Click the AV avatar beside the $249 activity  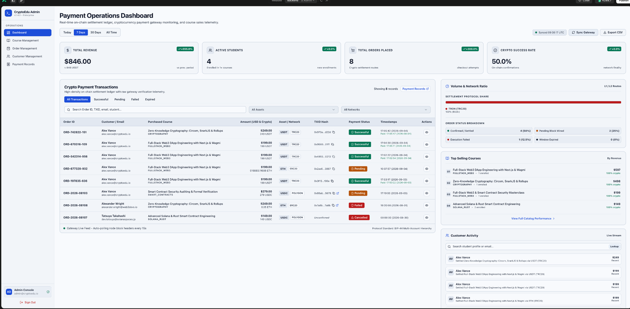pyautogui.click(x=450, y=259)
